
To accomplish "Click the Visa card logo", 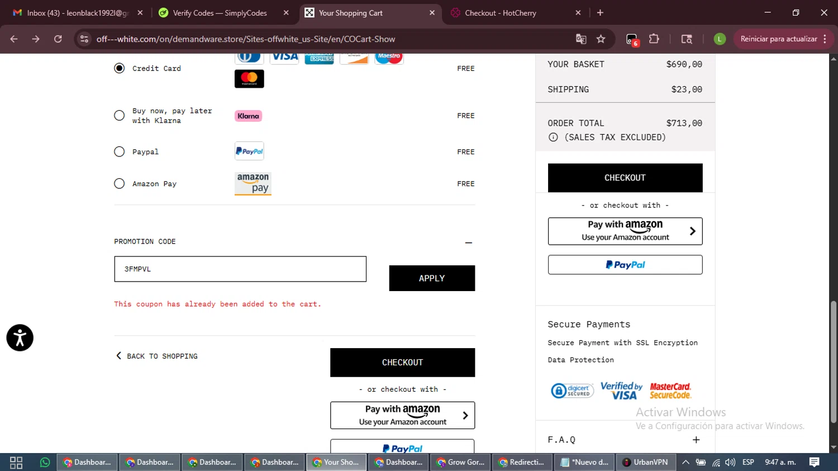I will [x=285, y=58].
